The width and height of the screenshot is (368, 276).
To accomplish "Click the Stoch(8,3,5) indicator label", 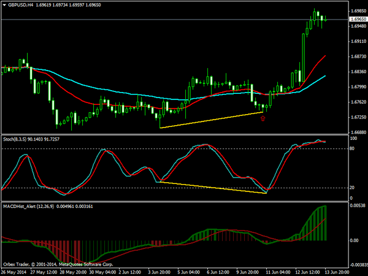I will tap(15, 139).
